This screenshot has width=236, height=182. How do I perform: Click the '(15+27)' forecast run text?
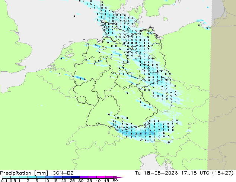click(223, 173)
